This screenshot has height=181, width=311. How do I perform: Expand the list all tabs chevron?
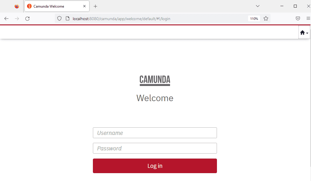[x=258, y=6]
